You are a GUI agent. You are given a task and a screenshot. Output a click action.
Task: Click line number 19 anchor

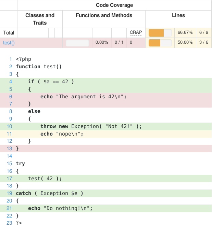(9, 193)
